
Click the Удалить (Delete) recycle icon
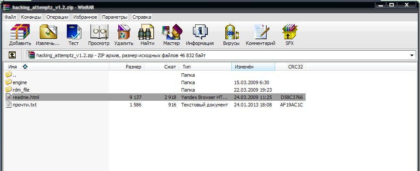click(x=124, y=32)
